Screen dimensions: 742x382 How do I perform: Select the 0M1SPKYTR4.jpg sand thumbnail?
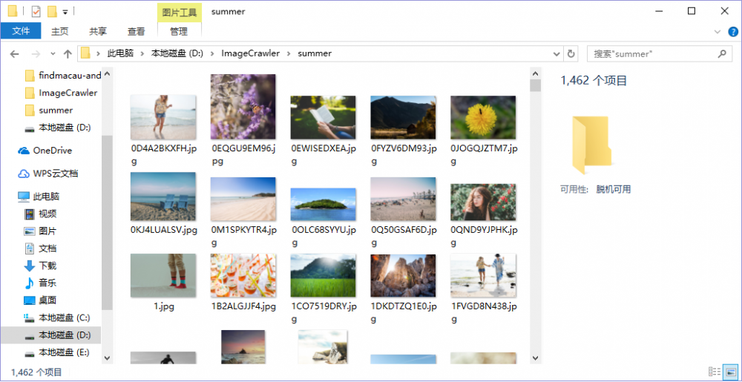tap(243, 199)
